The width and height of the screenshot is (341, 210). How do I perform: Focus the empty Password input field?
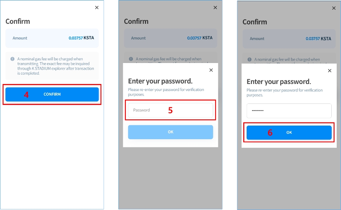click(170, 110)
